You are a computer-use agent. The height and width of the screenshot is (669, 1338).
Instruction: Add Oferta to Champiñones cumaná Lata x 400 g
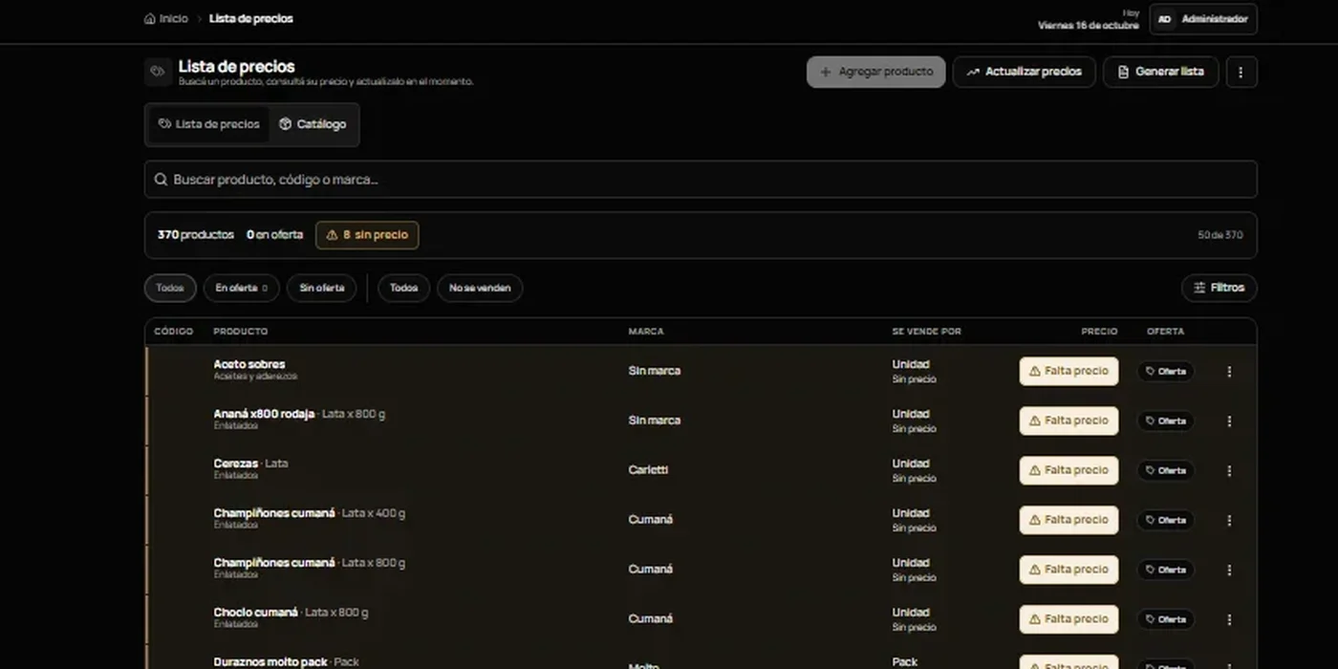pos(1165,521)
